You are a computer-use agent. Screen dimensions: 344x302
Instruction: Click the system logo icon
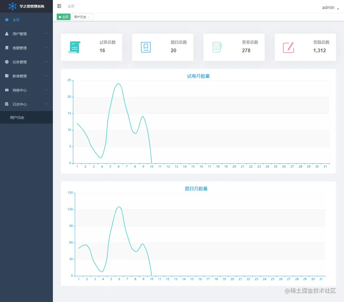[x=12, y=6]
